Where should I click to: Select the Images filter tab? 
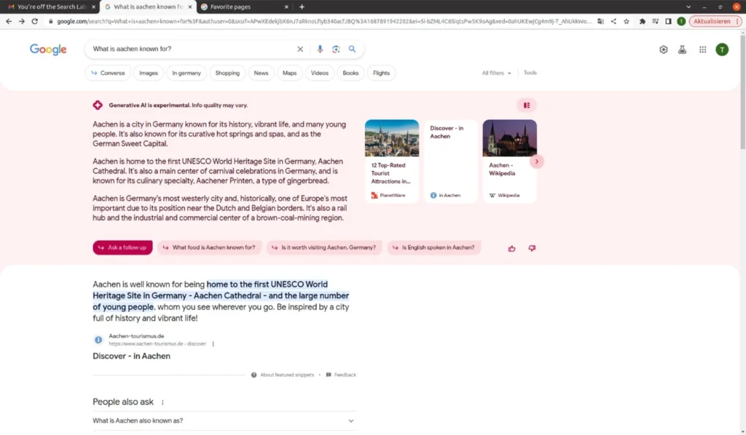[149, 73]
